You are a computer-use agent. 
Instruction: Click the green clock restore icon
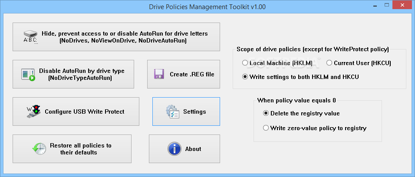(39, 149)
